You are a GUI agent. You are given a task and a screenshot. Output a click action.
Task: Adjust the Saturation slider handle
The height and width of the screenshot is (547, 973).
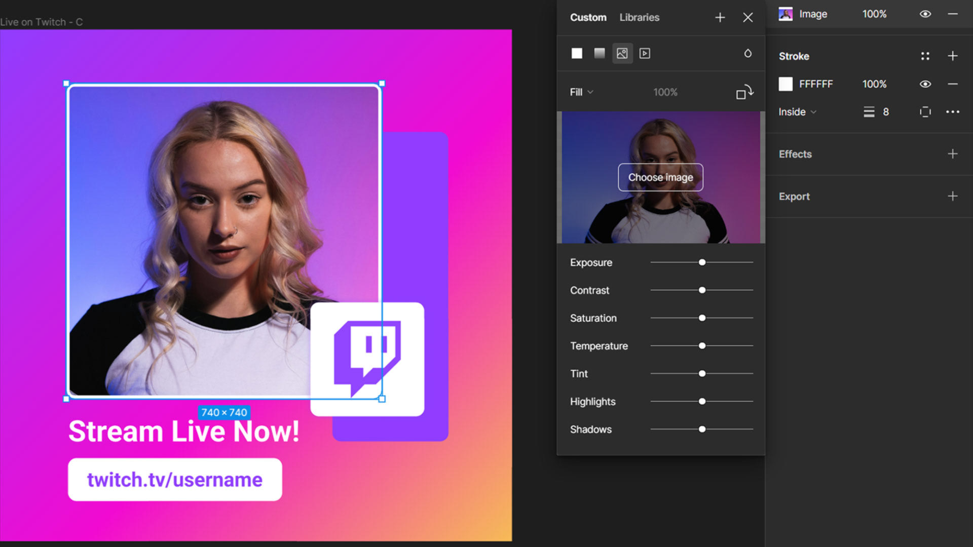702,318
